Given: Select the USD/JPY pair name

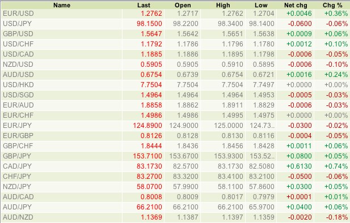Looking at the screenshot, I should pos(17,24).
